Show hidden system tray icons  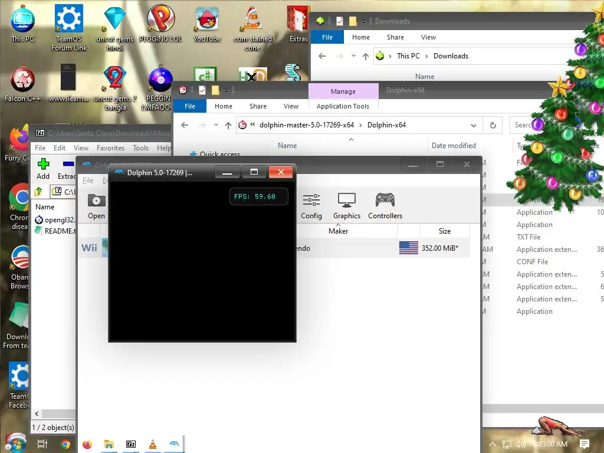[493, 445]
